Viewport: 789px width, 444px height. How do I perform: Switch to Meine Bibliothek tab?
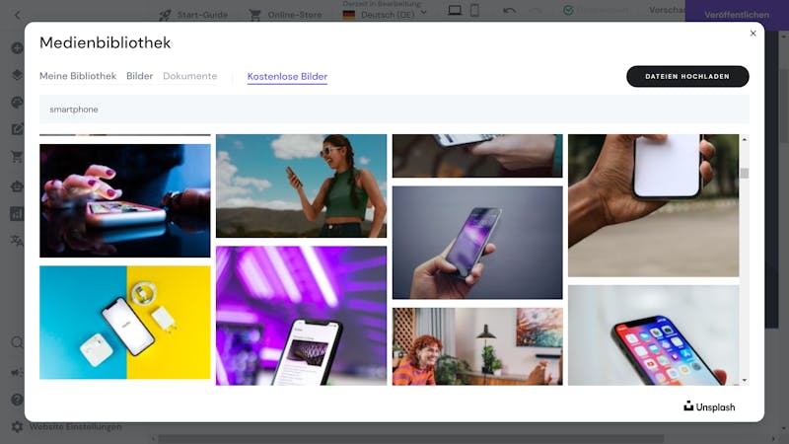[78, 76]
